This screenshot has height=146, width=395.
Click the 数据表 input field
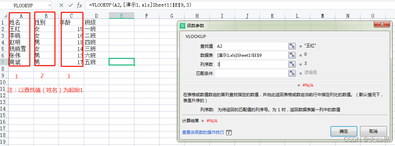(x=251, y=55)
